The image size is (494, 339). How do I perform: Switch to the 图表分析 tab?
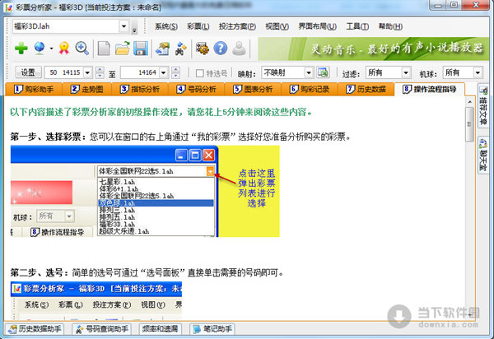point(253,90)
